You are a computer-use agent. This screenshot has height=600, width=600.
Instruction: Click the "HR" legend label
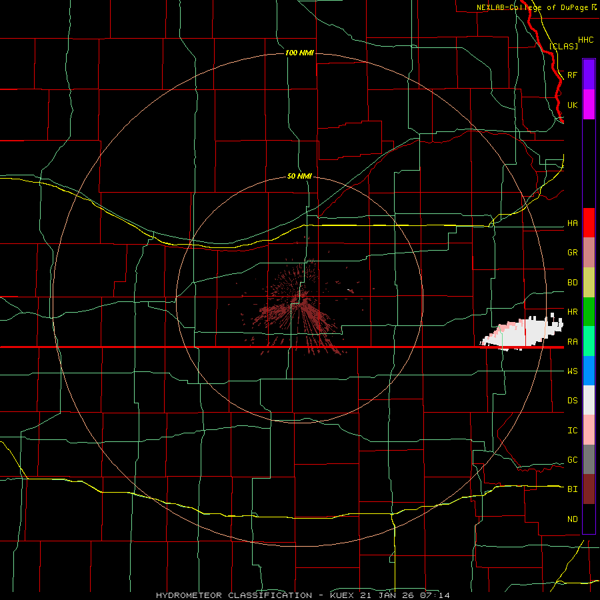pyautogui.click(x=572, y=312)
